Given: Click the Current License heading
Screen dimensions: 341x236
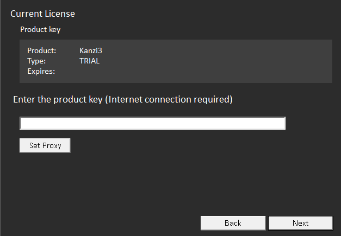Looking at the screenshot, I should coord(42,14).
